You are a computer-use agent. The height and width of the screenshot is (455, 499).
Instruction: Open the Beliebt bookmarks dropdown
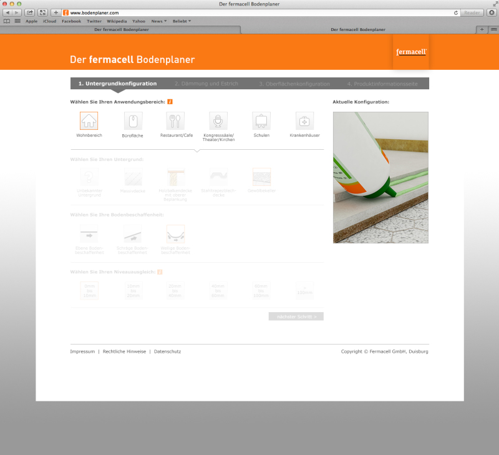click(182, 21)
